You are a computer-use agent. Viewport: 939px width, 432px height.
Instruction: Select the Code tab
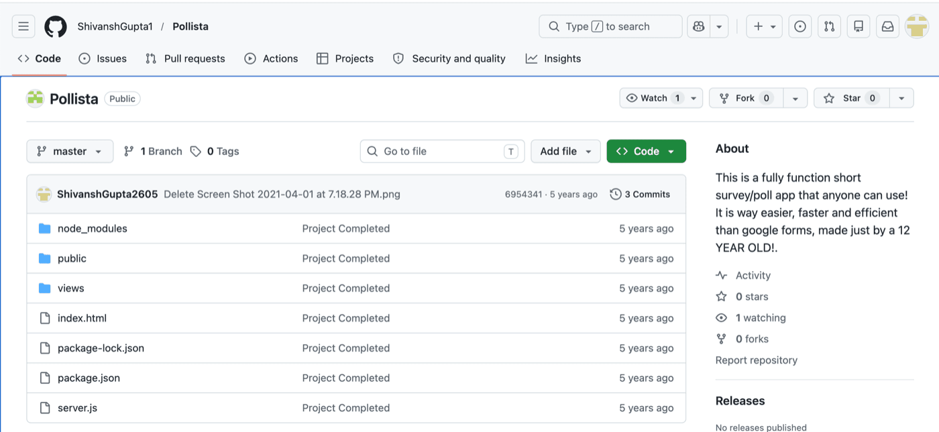coord(40,58)
